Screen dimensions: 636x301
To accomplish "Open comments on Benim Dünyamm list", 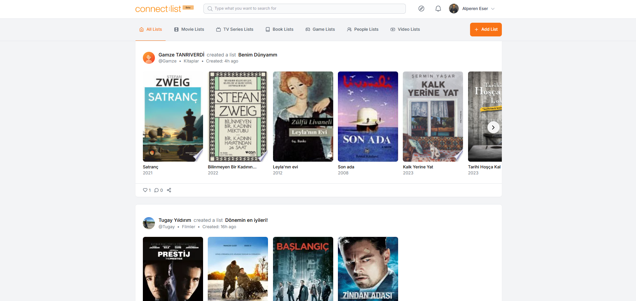I will pos(156,190).
